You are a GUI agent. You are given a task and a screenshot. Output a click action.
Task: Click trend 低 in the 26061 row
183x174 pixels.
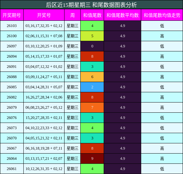tap(162, 169)
